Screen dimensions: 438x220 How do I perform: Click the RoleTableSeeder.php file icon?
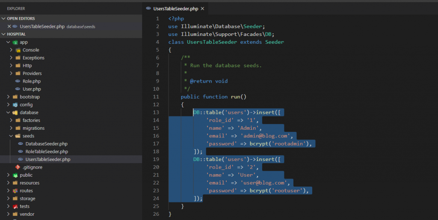[21, 152]
